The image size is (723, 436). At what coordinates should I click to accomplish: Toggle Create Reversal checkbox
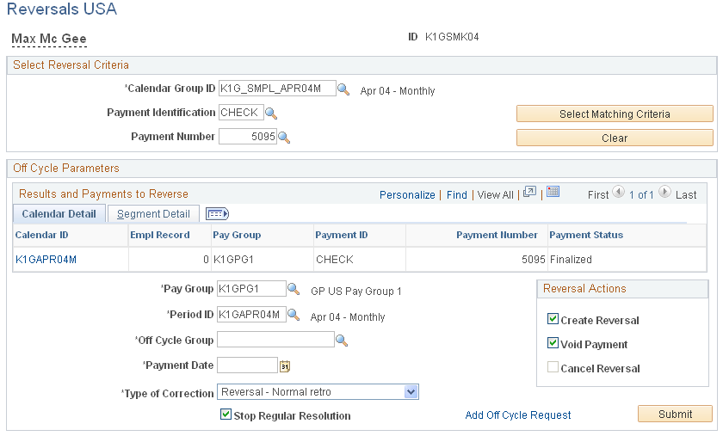(553, 318)
